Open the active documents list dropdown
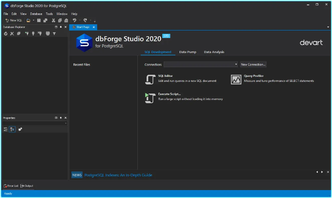 328,27
